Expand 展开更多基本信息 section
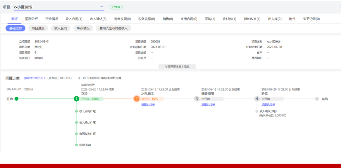This screenshot has height=168, width=341. [177, 67]
